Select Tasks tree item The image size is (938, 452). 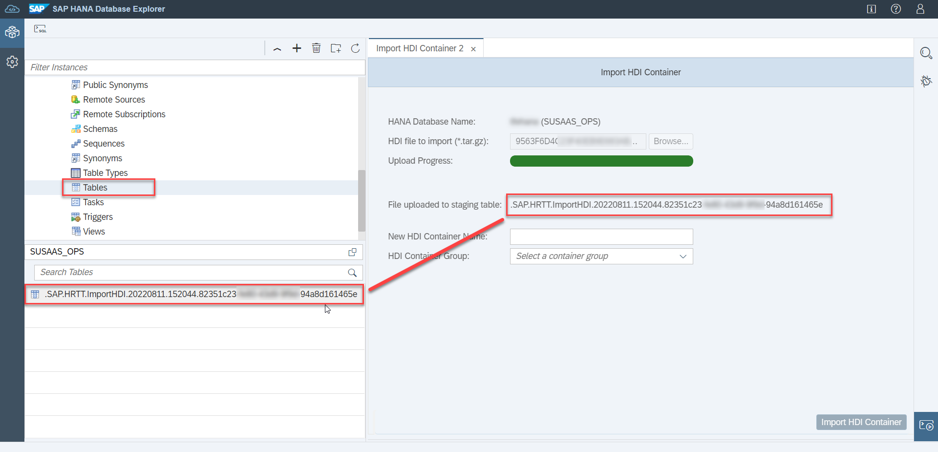point(93,202)
